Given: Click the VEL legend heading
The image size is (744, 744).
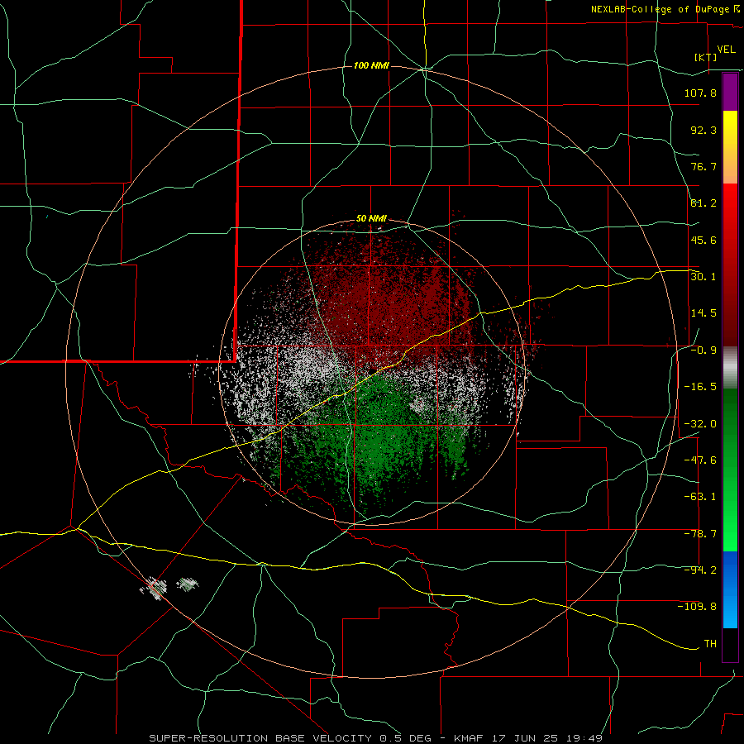Looking at the screenshot, I should click(x=726, y=49).
